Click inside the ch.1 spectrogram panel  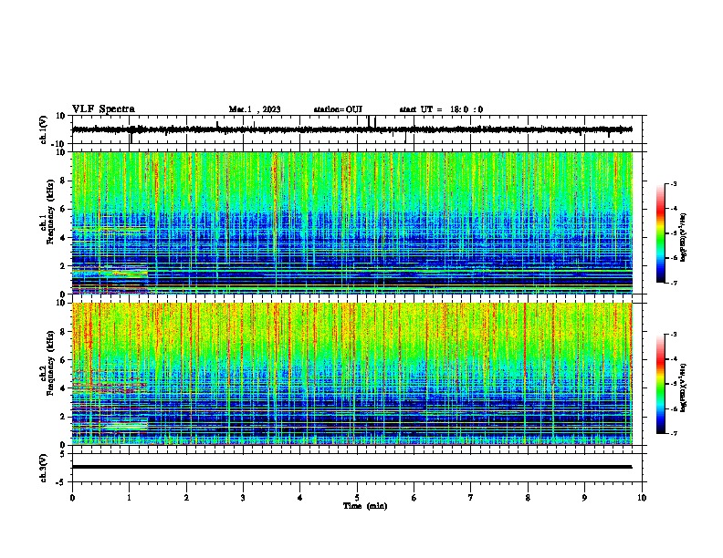(352, 222)
